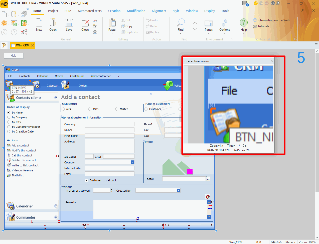
Task: Open the project graph tree icon
Action: [x=24, y=32]
